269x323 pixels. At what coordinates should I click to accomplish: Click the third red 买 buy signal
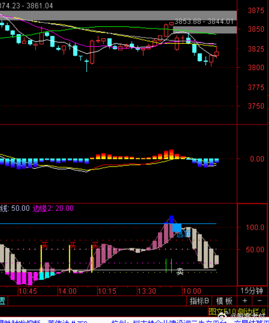95,245
